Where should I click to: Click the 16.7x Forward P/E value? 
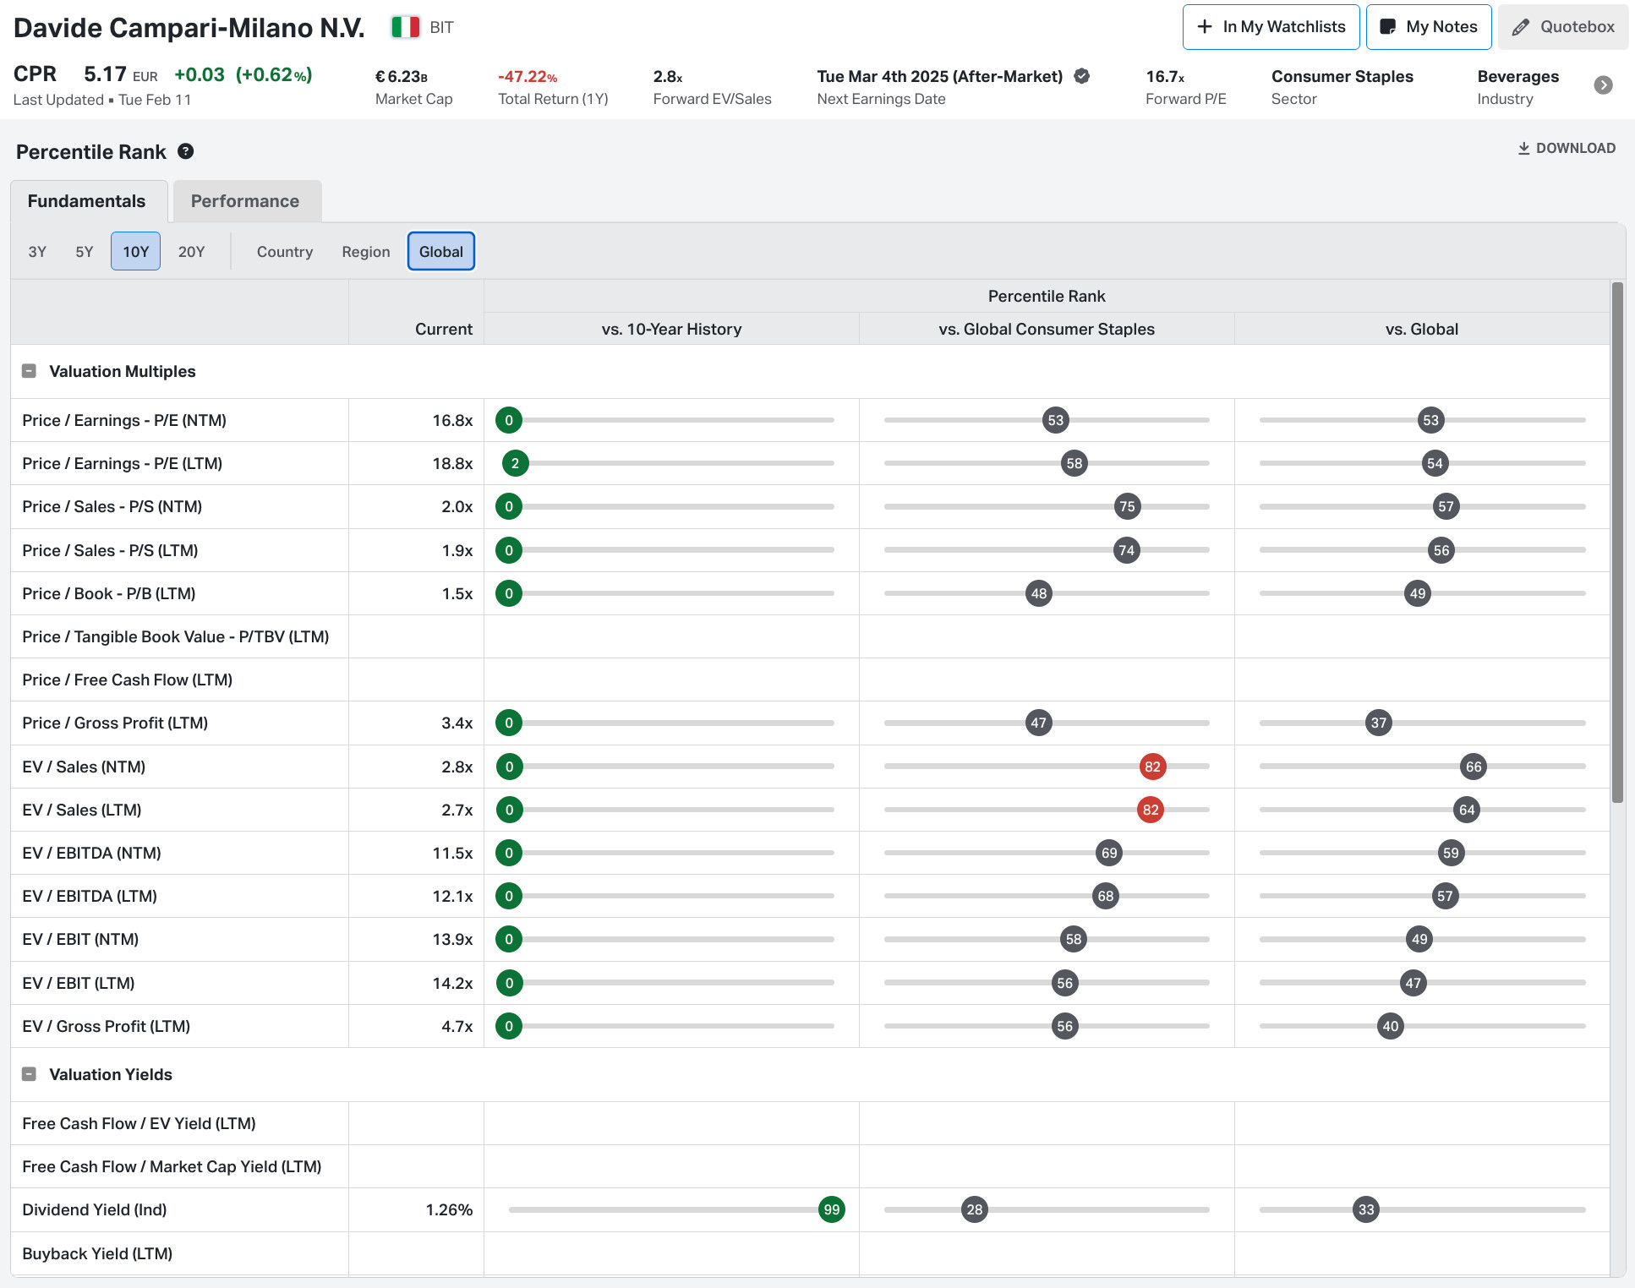click(1165, 77)
